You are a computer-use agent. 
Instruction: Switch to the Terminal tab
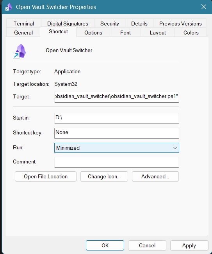click(x=24, y=24)
